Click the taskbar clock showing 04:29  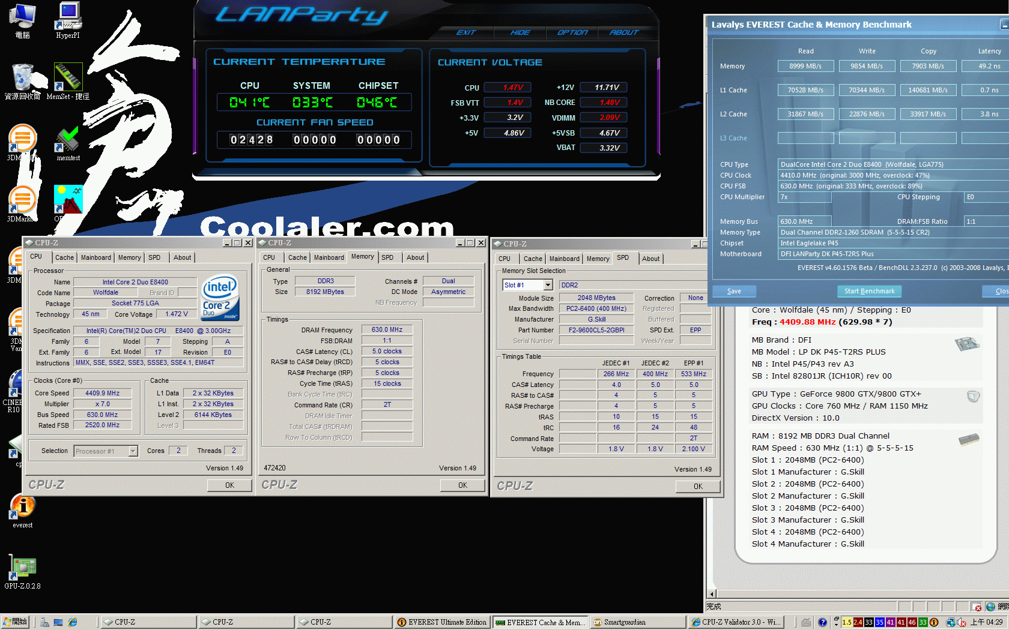986,622
